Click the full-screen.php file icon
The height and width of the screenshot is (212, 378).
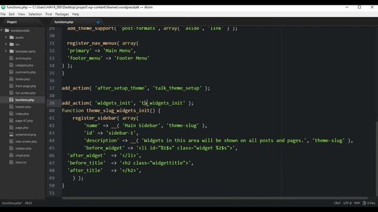pos(11,93)
